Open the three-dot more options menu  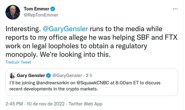tap(175, 9)
